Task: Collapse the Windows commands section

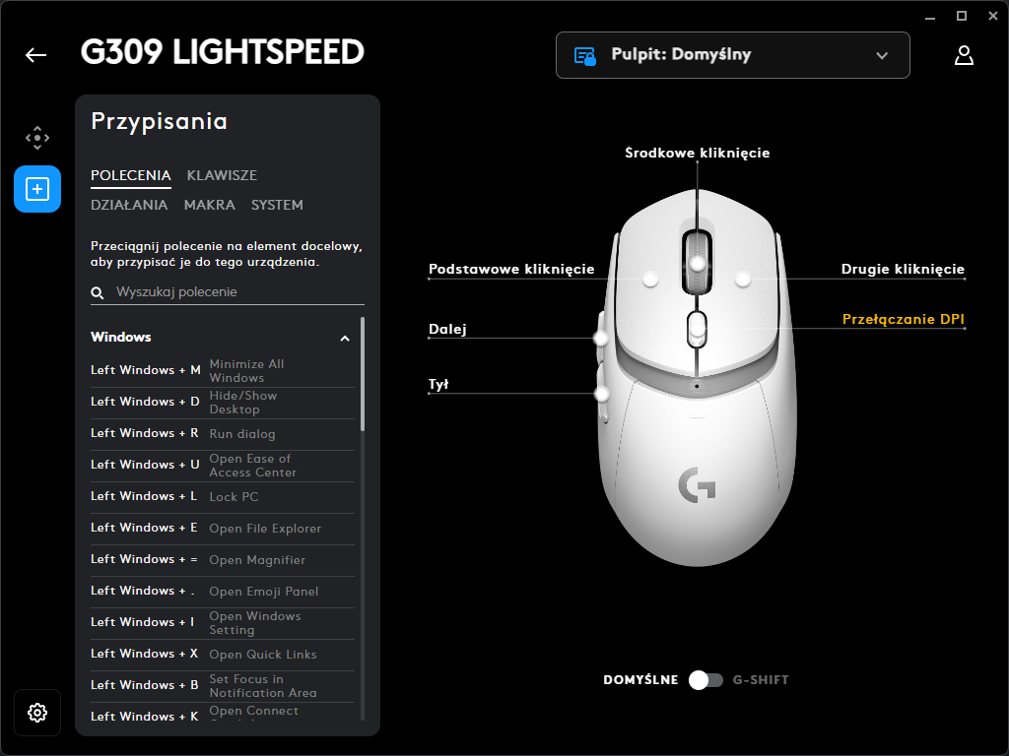Action: [x=345, y=339]
